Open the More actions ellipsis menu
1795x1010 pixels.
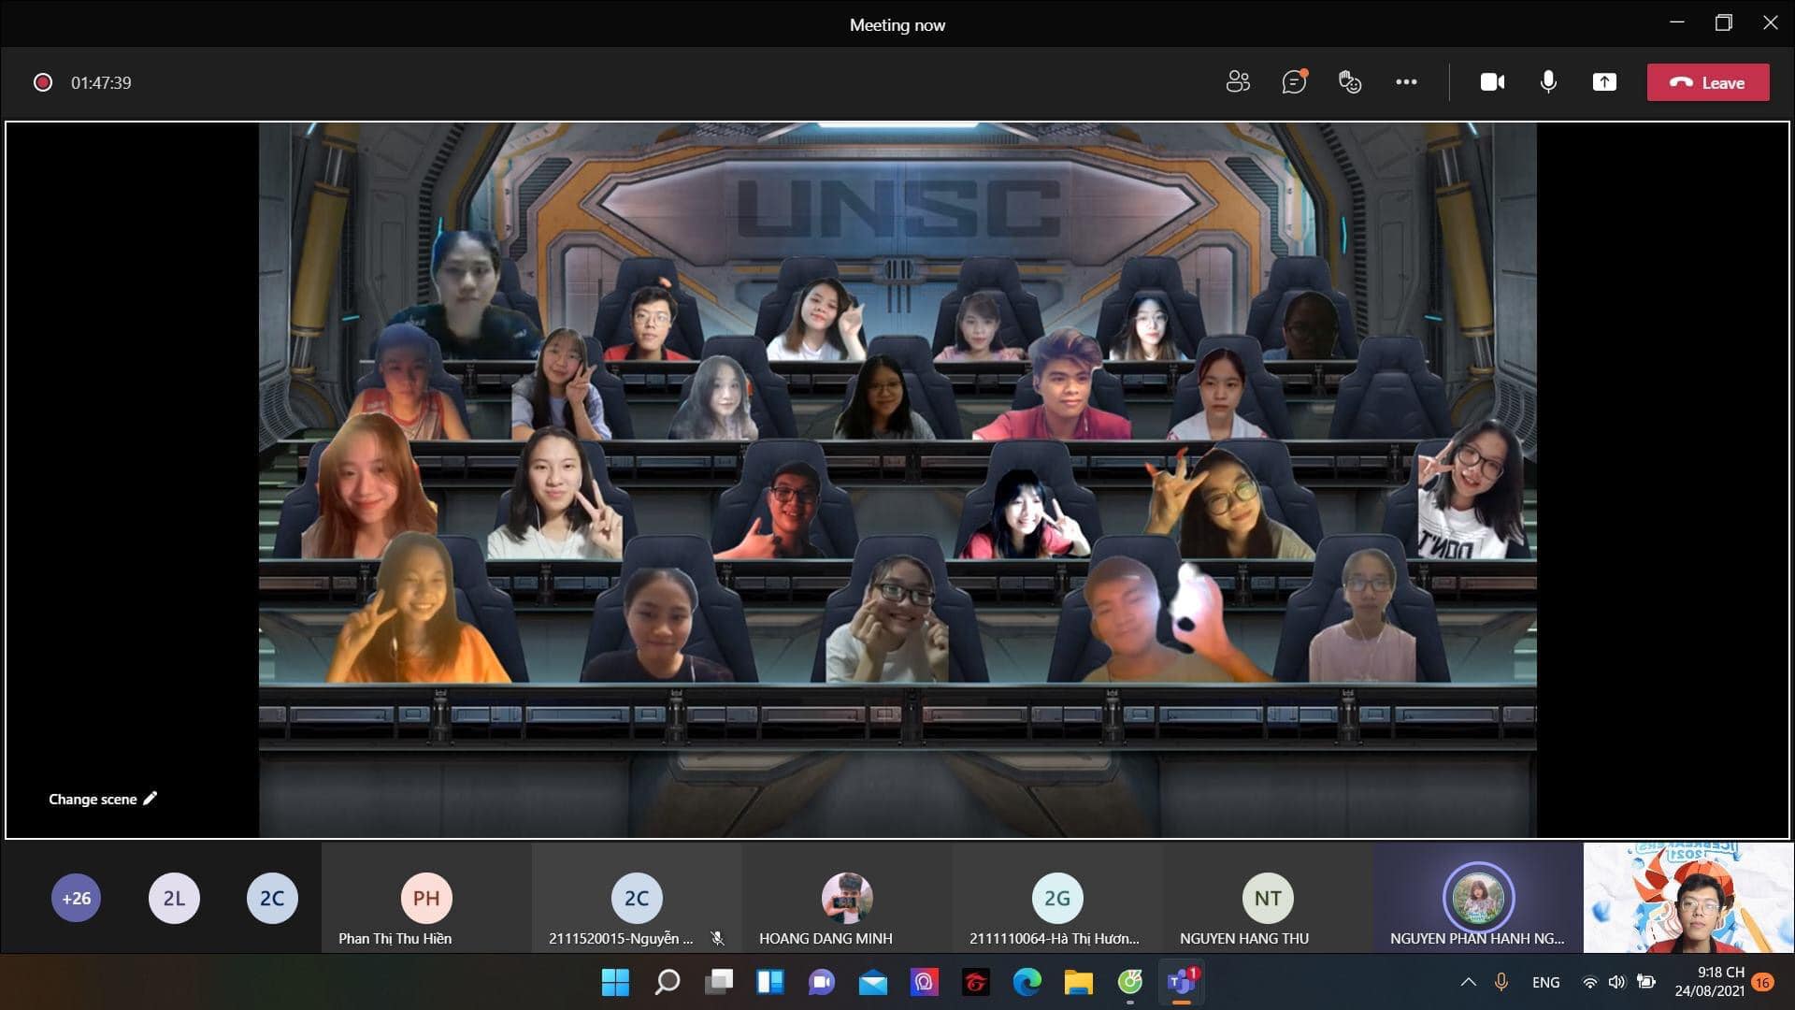(1406, 82)
